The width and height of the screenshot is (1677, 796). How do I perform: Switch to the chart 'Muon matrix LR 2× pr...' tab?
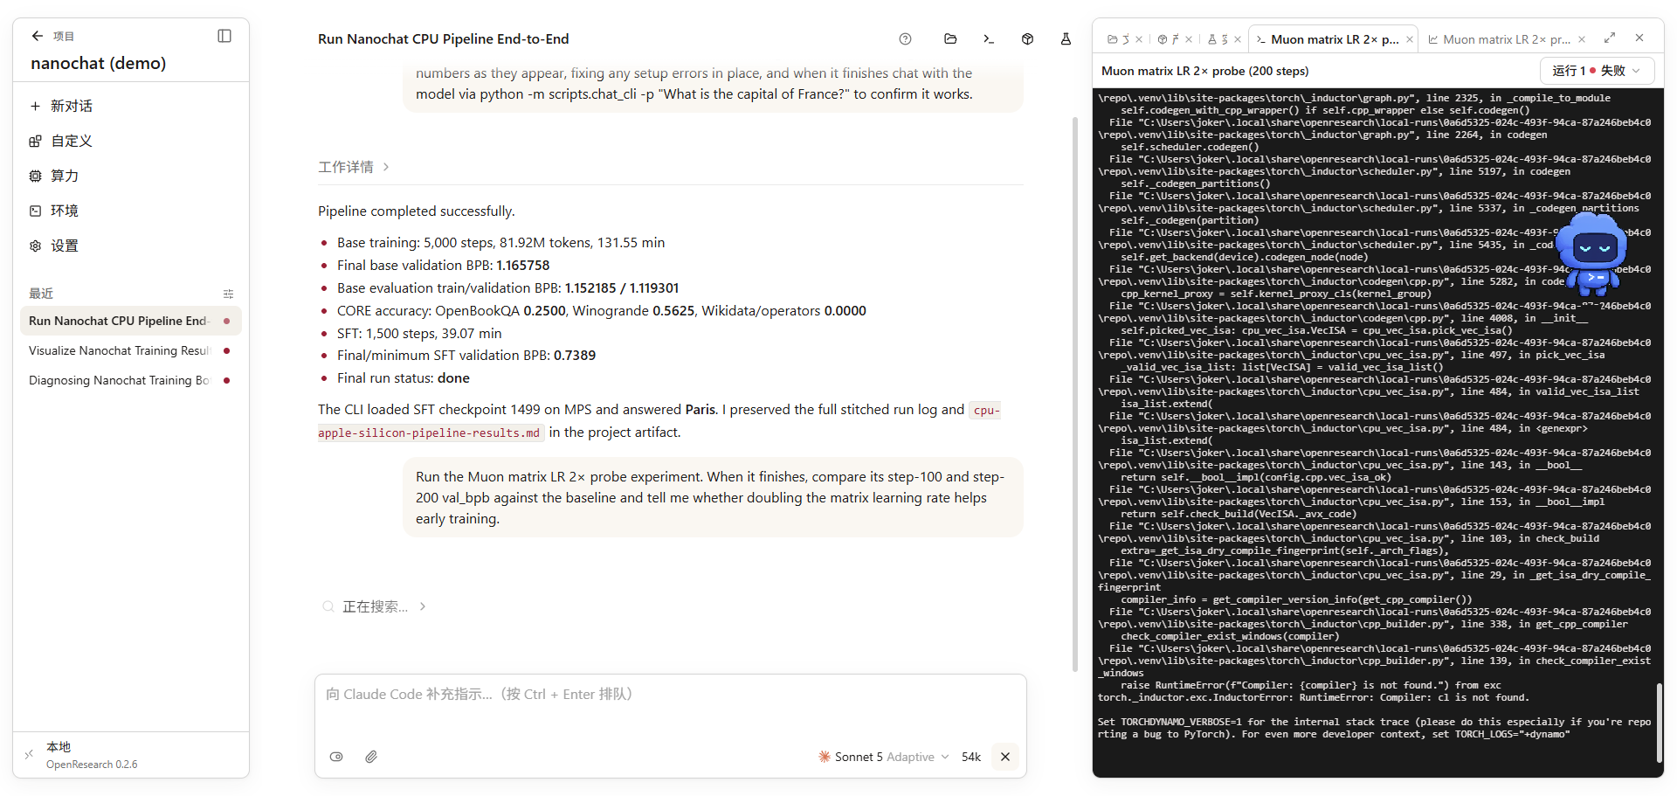pyautogui.click(x=1500, y=39)
